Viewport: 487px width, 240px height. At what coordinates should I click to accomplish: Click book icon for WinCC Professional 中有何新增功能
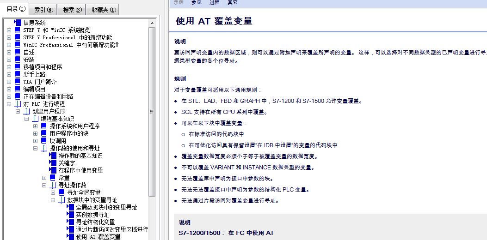[x=18, y=45]
